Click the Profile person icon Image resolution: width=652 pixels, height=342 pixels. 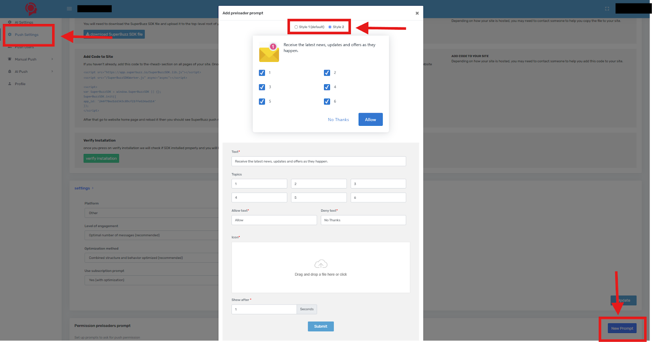pos(10,84)
